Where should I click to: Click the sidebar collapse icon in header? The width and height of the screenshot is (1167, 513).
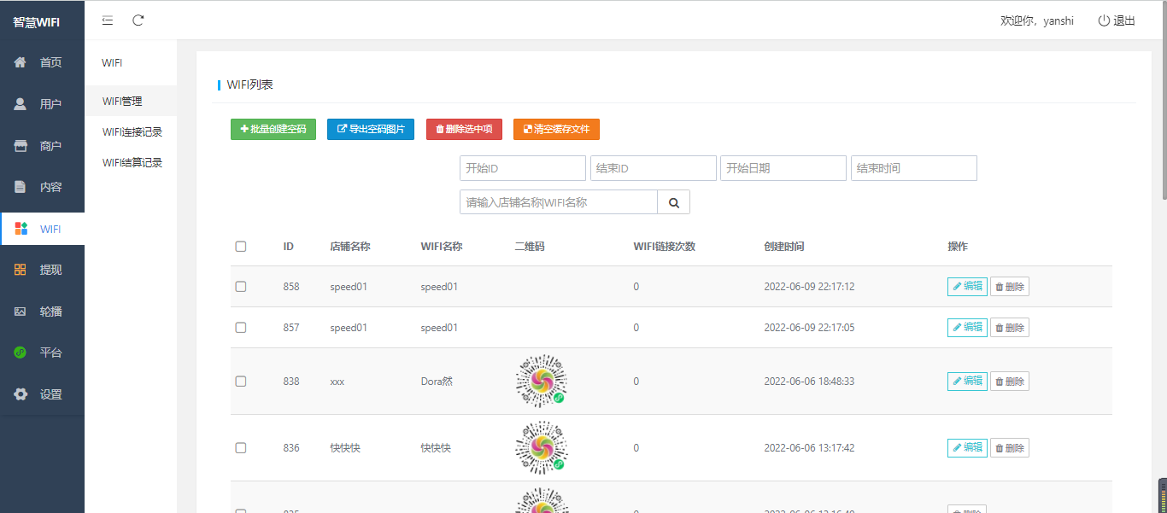point(108,20)
